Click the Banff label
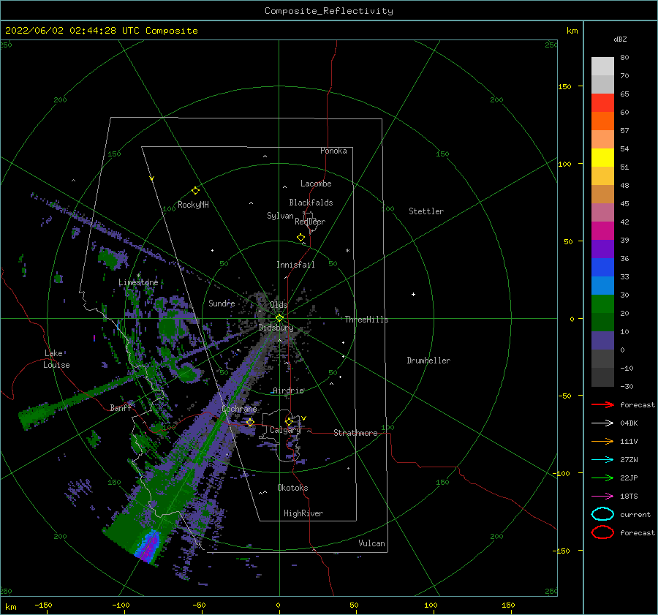This screenshot has width=658, height=615. 121,407
